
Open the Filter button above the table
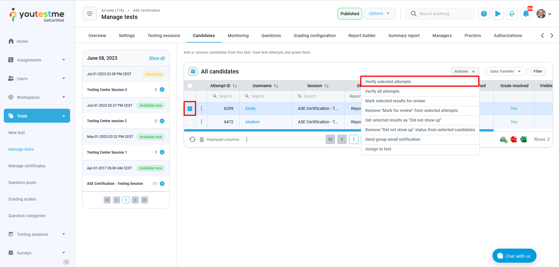(x=537, y=71)
